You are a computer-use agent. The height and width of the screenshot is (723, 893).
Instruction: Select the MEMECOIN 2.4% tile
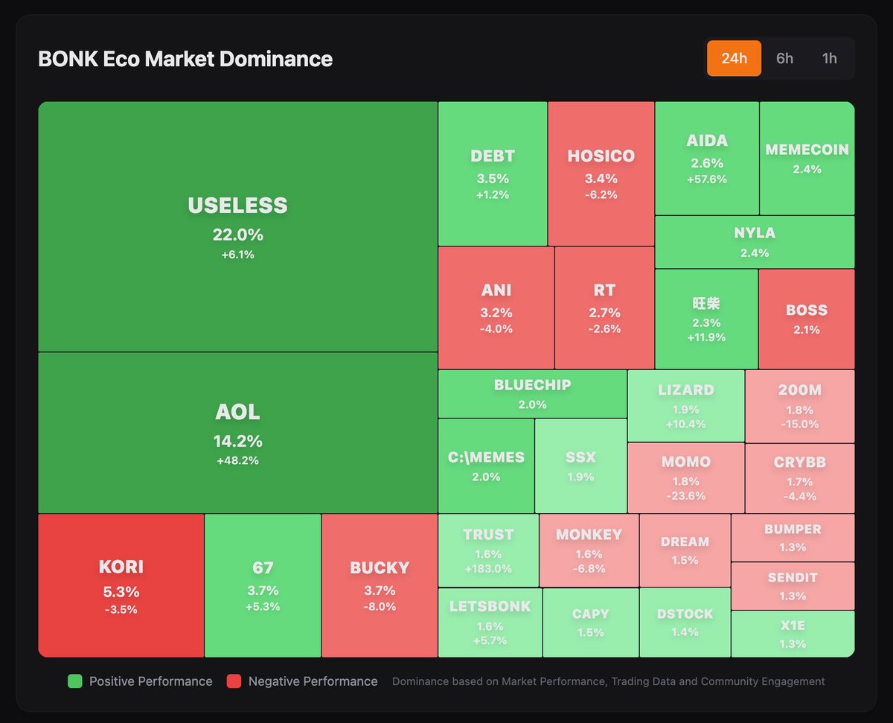[x=807, y=159]
